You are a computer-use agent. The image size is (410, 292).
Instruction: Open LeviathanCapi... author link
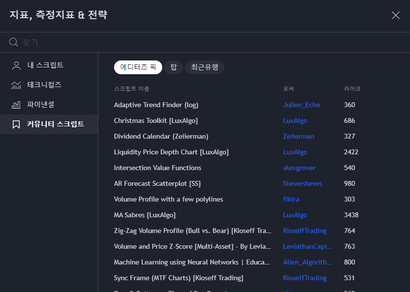308,246
